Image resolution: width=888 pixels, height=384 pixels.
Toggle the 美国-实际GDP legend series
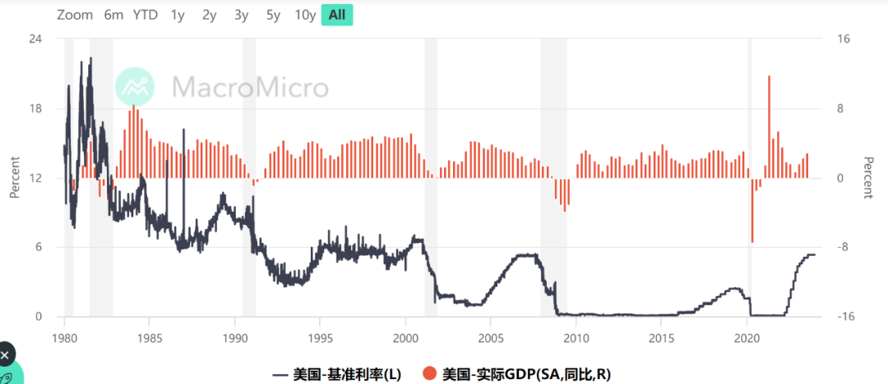click(x=517, y=374)
